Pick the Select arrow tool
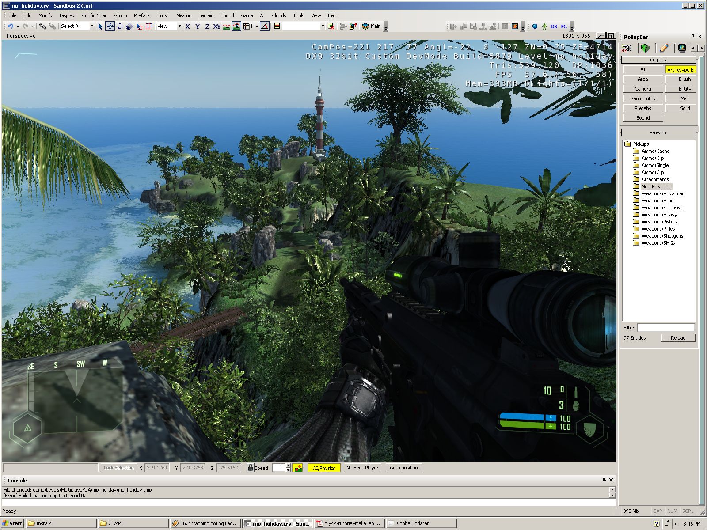The height and width of the screenshot is (530, 707). [x=100, y=26]
